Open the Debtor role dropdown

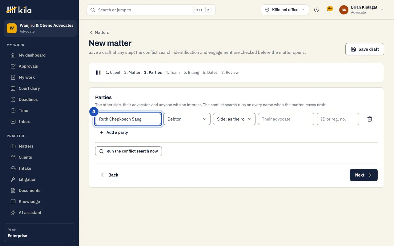coord(187,119)
